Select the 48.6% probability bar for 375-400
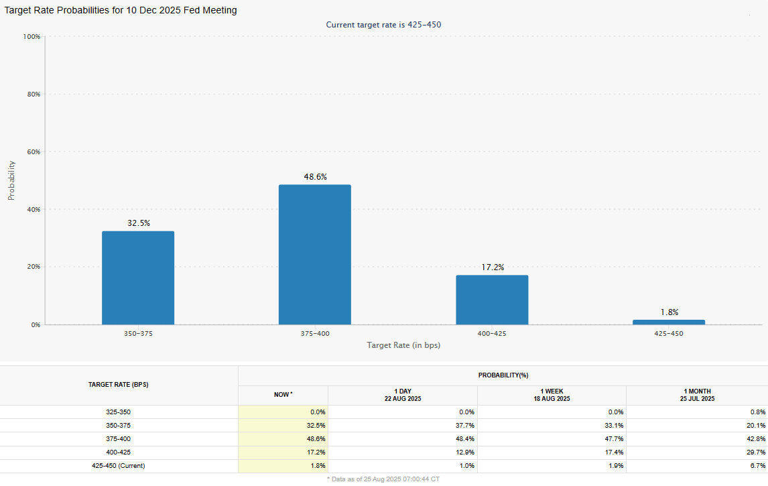This screenshot has width=768, height=486. [314, 255]
